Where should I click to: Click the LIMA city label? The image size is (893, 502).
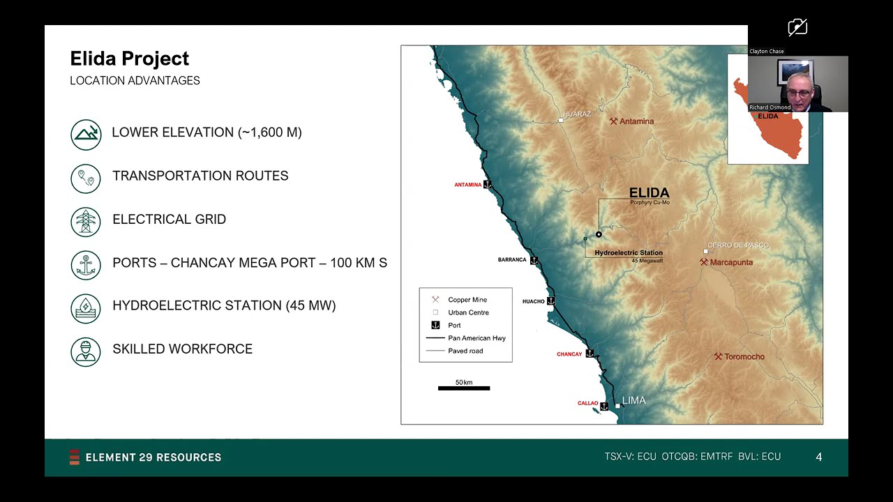tap(634, 400)
